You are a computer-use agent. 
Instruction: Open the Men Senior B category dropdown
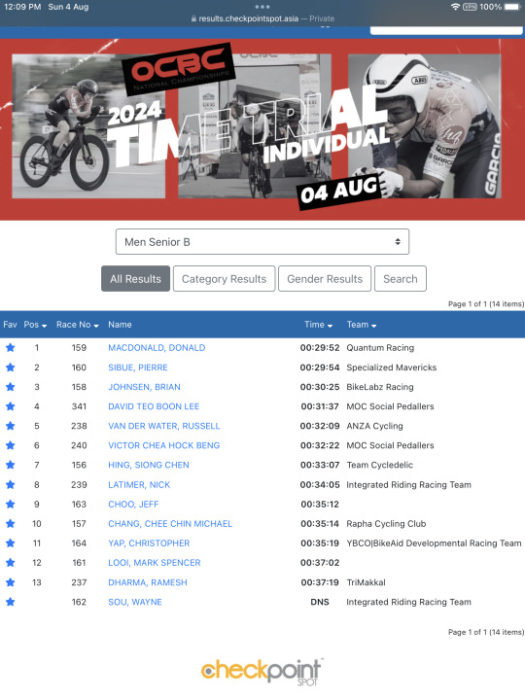click(262, 242)
